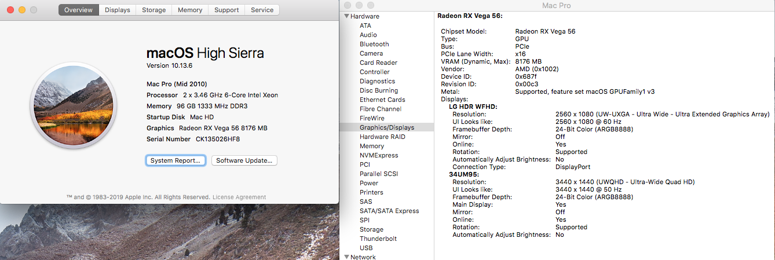Select FireWire in the sidebar
The image size is (775, 260).
pos(372,118)
